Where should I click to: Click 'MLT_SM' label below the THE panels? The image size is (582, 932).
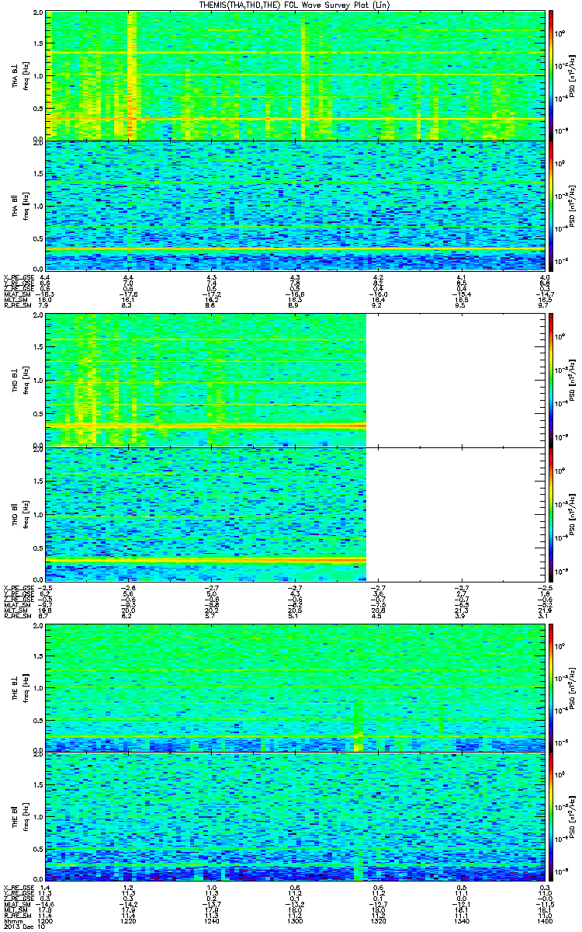tap(14, 909)
